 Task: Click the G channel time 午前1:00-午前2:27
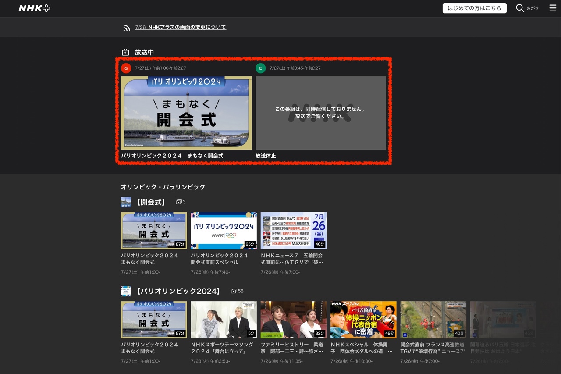tap(160, 68)
